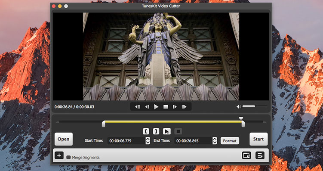Viewport: 323px width, 171px height.
Task: Click the Open button
Action: (x=64, y=139)
